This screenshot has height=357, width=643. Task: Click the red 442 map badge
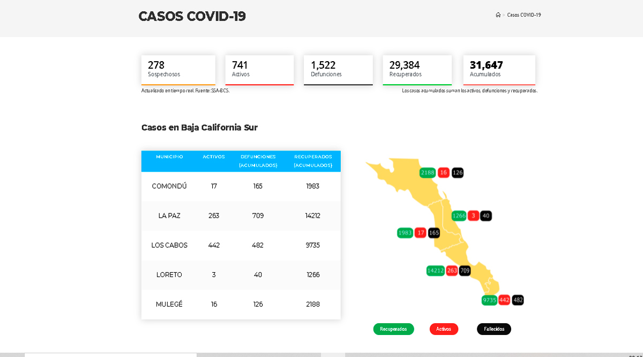[x=504, y=300]
